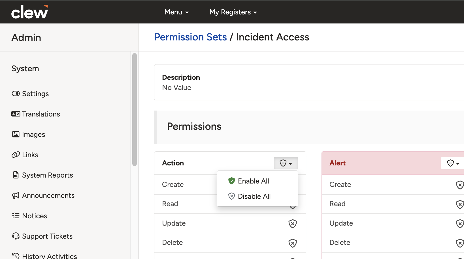Select the Action Read row label
464x259 pixels.
[x=170, y=204]
